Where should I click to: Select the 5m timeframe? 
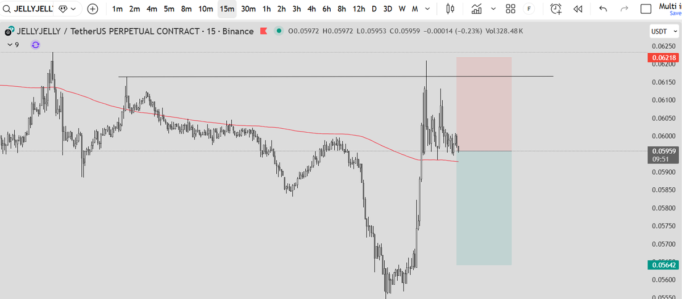coord(169,9)
